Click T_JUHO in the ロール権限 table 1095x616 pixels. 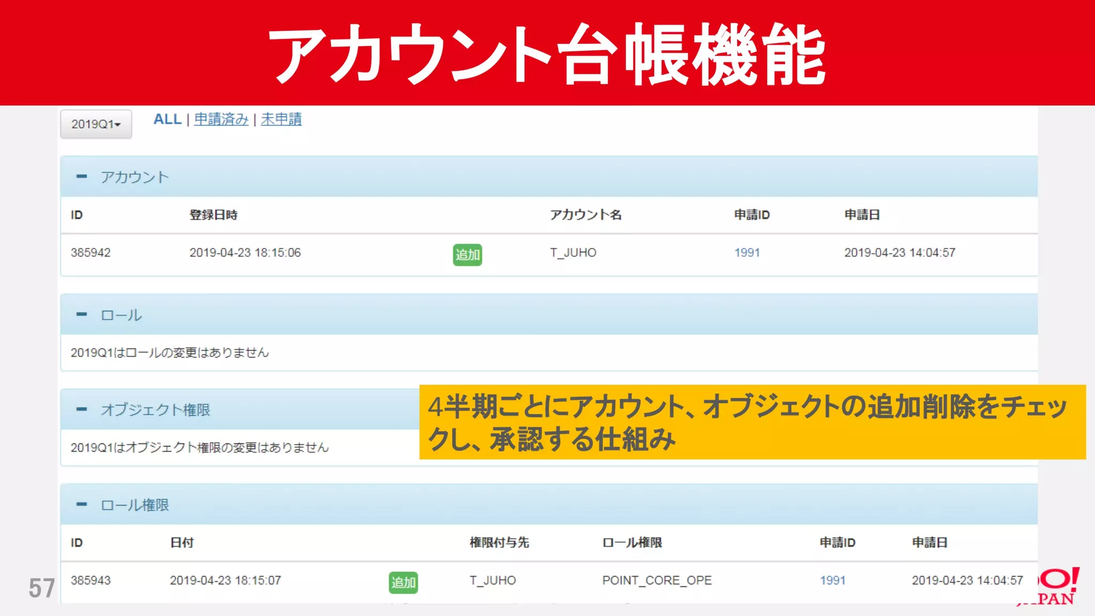[492, 580]
